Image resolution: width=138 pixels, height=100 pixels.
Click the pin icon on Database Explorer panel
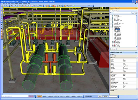[x=135, y=8]
